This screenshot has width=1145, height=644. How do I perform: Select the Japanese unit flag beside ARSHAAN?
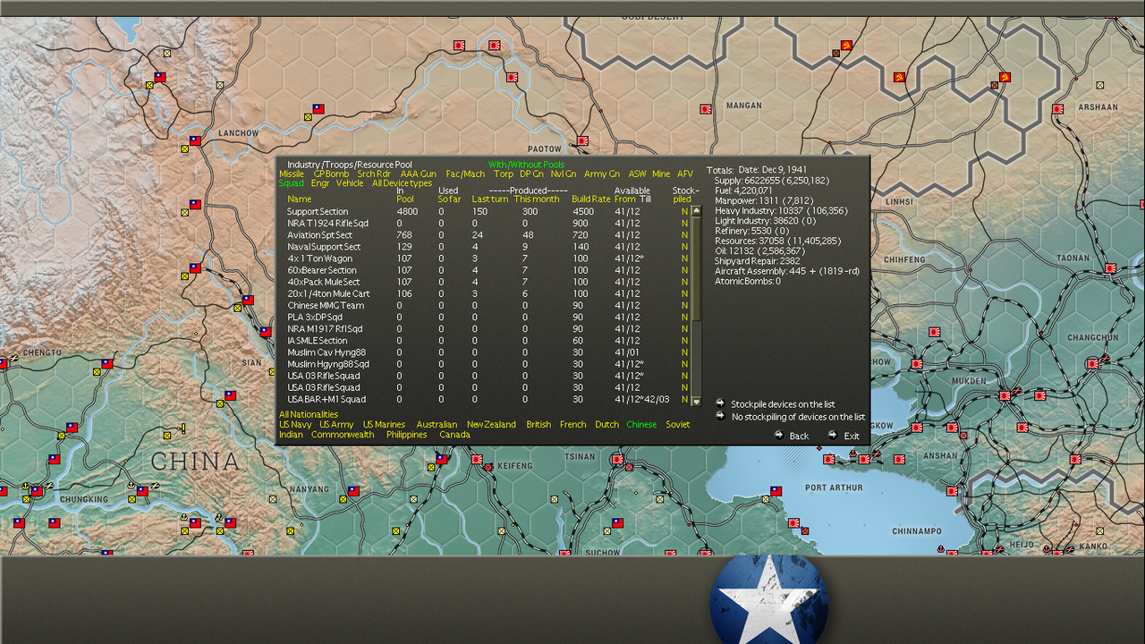point(1057,109)
